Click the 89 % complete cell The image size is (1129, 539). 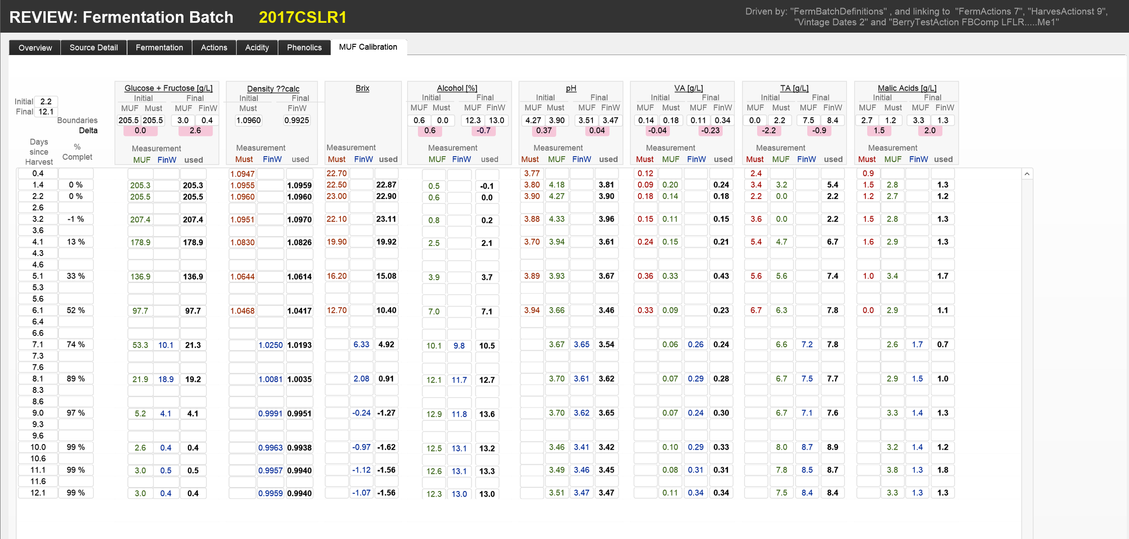[76, 379]
